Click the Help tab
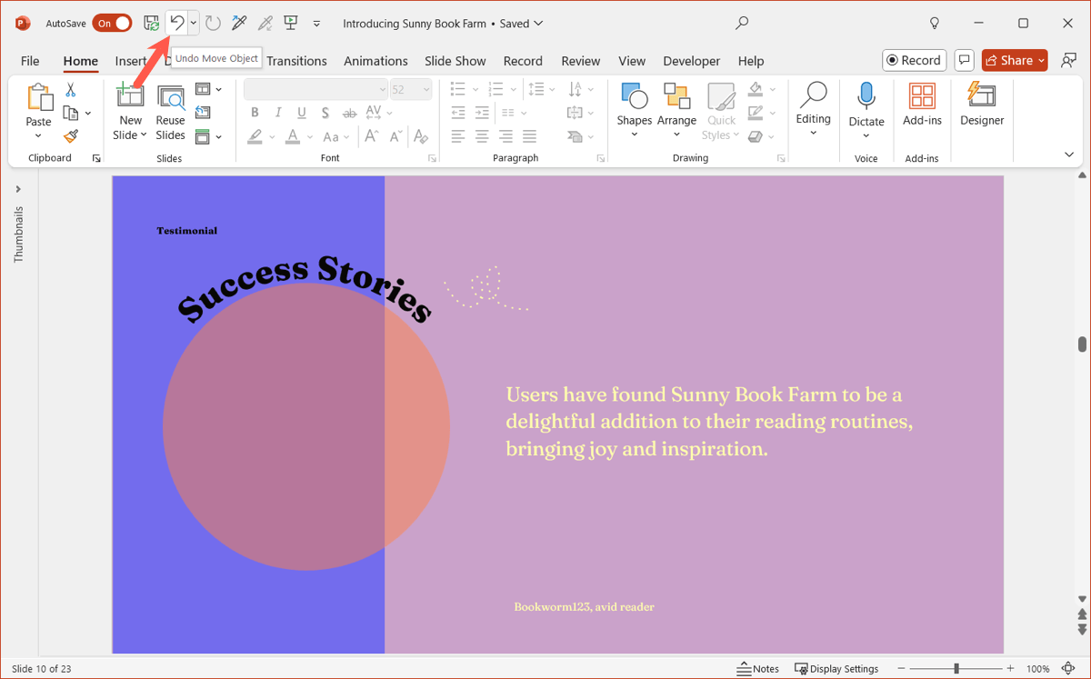The height and width of the screenshot is (679, 1091). click(751, 61)
